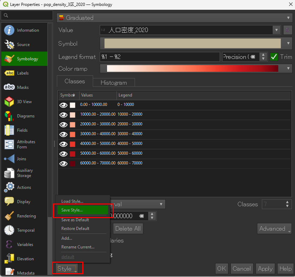Select the Diagrams section icon

pyautogui.click(x=9, y=116)
